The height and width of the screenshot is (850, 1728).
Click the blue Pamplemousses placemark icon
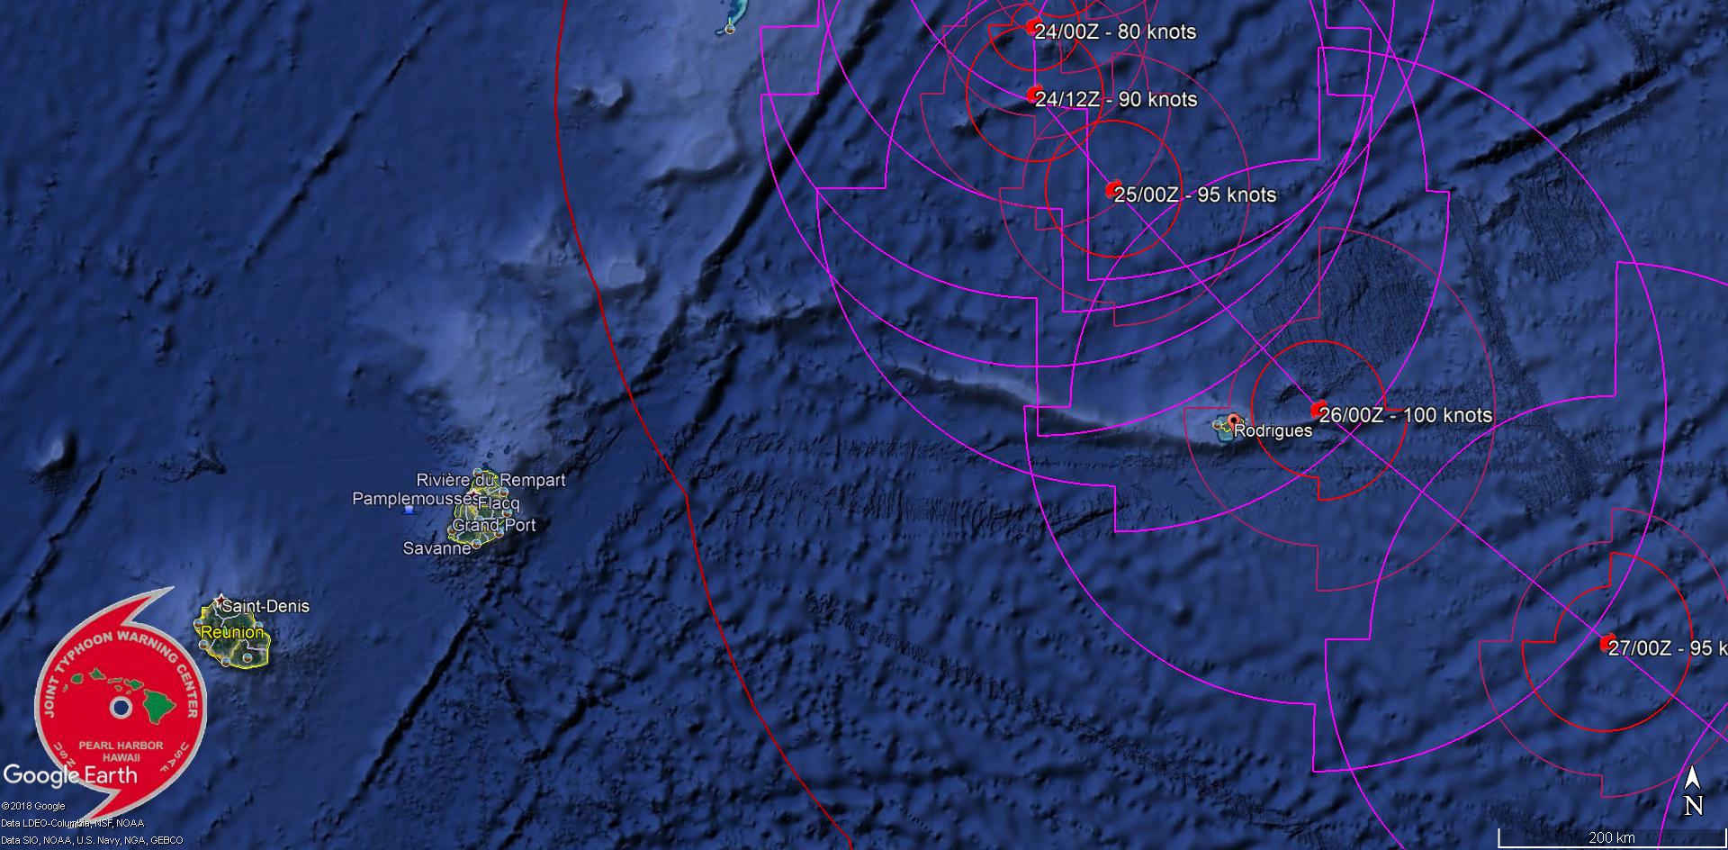point(409,510)
